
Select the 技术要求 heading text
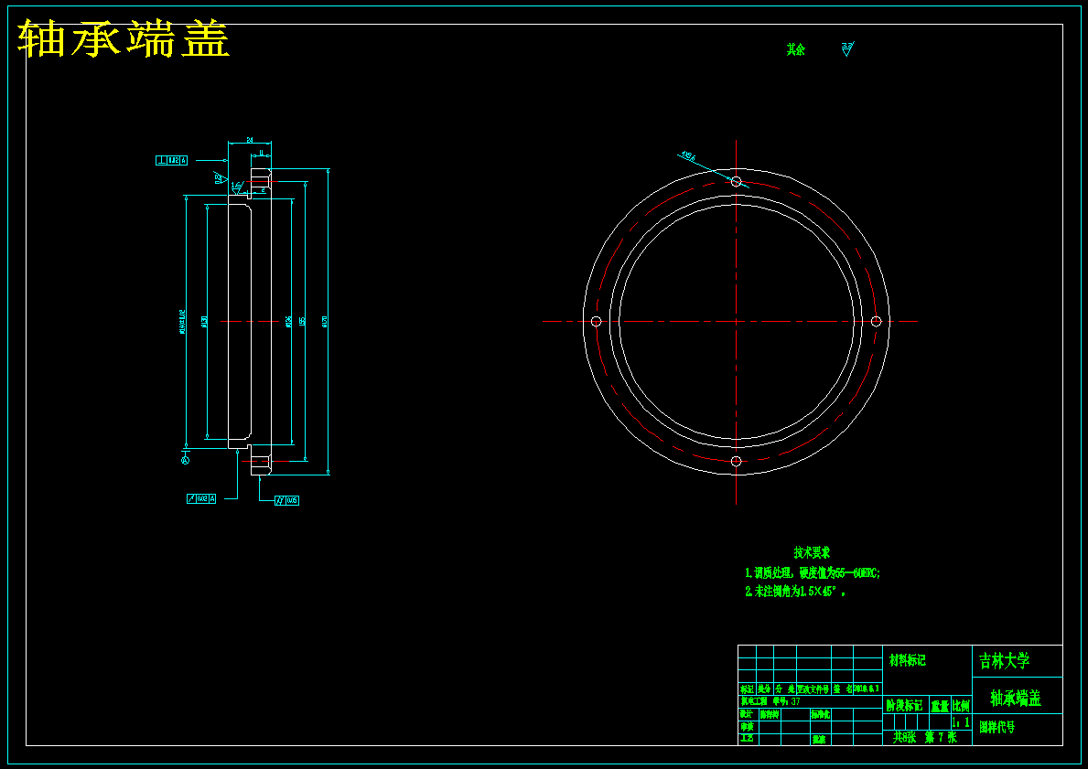point(812,552)
